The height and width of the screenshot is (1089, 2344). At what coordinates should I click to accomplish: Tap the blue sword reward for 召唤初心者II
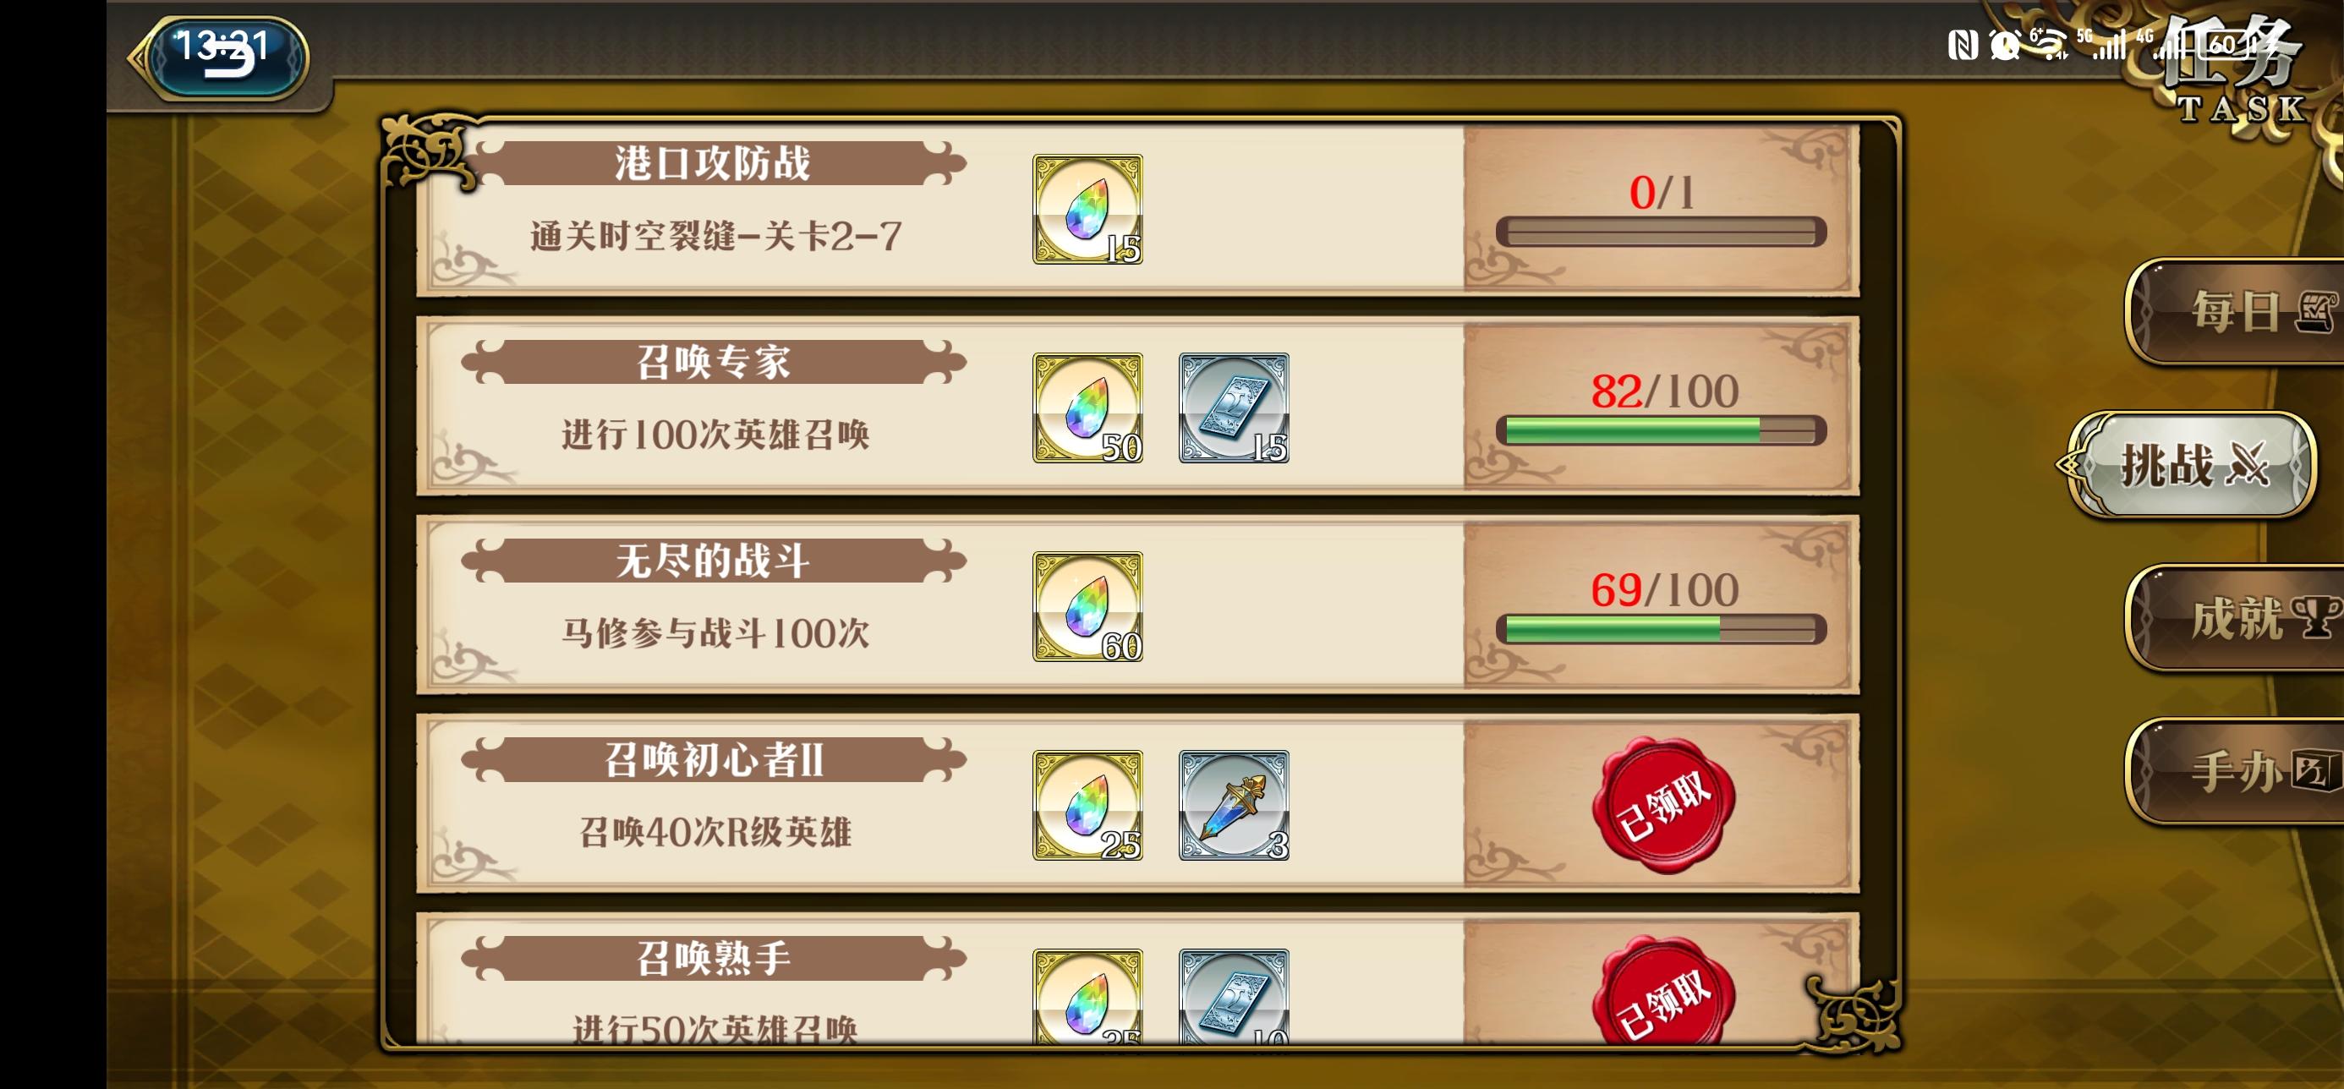coord(1234,805)
